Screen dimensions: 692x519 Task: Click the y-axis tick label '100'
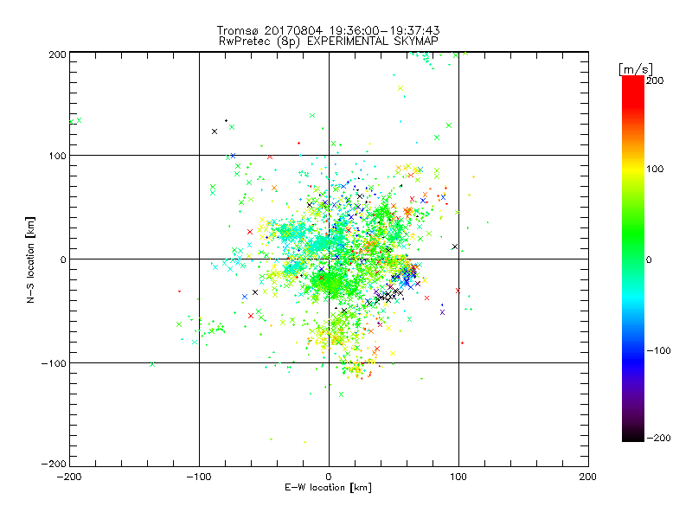57,156
